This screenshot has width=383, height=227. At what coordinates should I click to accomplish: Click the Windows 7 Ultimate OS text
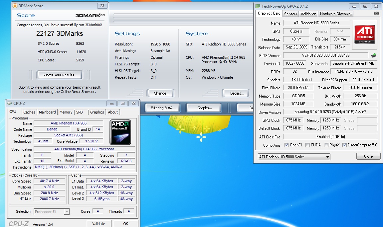[217, 77]
